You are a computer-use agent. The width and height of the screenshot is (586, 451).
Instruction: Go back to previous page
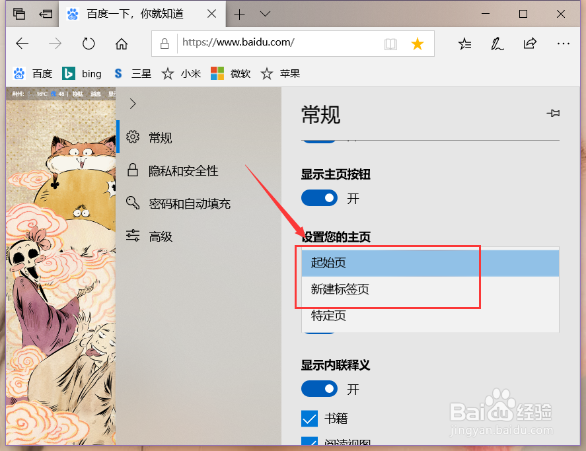22,44
